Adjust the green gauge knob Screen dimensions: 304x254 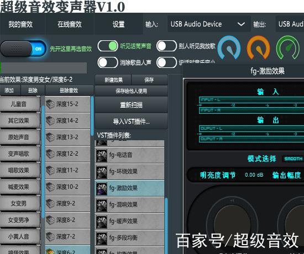pyautogui.click(x=288, y=48)
